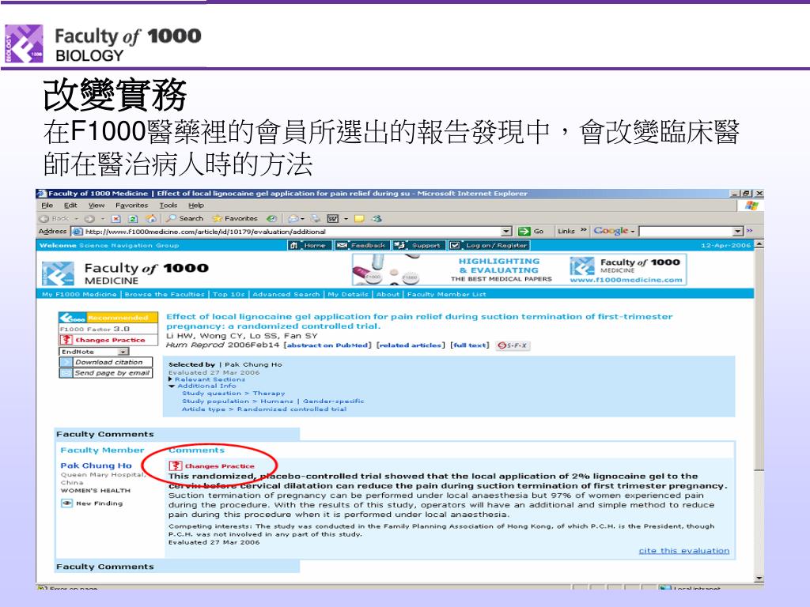
Task: Click the F1000 Recommended badge
Action: [x=108, y=318]
